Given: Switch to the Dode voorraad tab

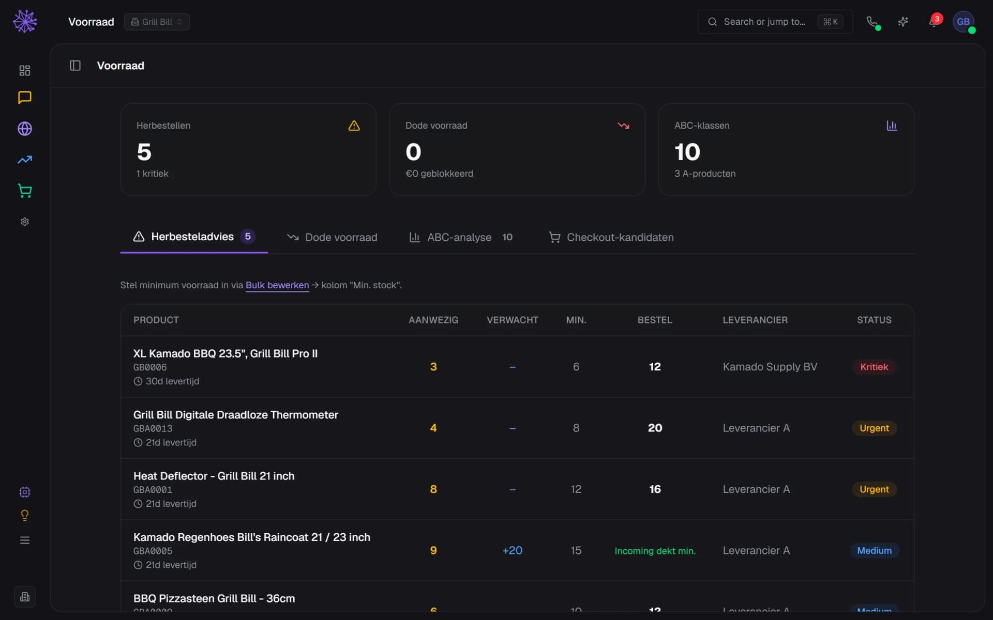Looking at the screenshot, I should click(x=332, y=237).
